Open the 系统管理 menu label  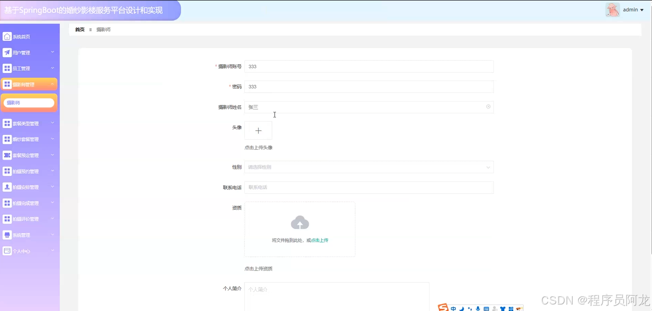(x=21, y=236)
